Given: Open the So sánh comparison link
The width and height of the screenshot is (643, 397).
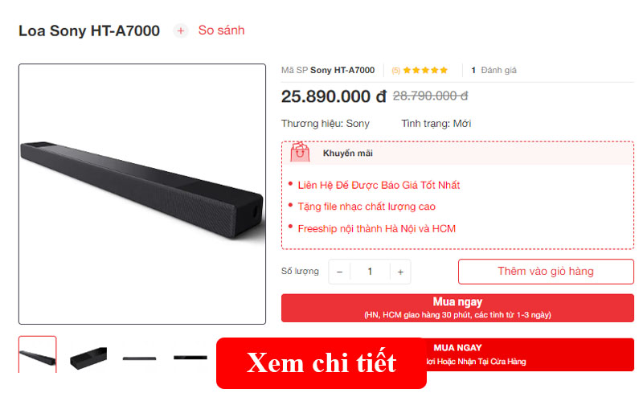Looking at the screenshot, I should tap(222, 31).
